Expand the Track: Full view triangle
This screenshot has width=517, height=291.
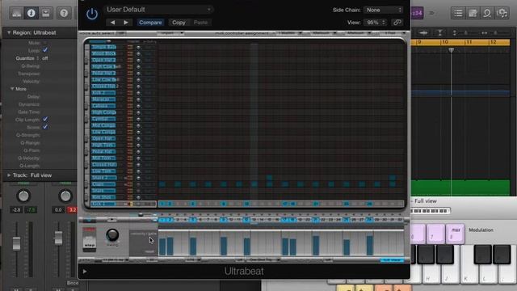(x=9, y=175)
